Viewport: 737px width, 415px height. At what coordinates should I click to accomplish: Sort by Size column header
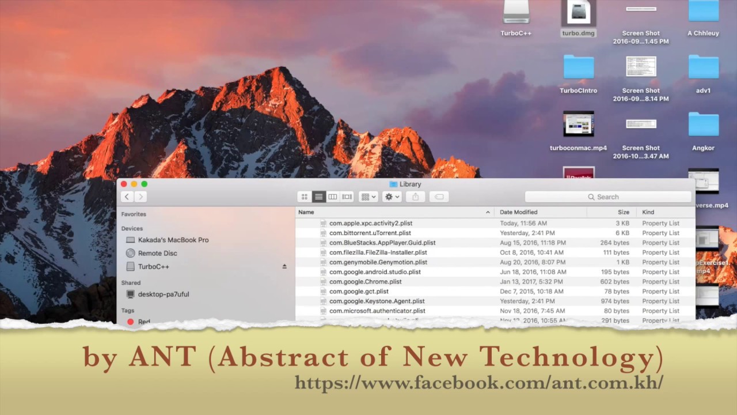pyautogui.click(x=611, y=212)
